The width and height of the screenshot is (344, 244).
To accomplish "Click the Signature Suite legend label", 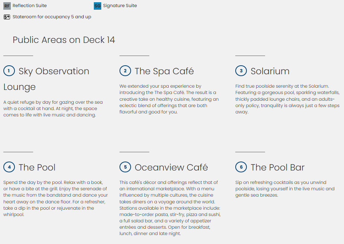I will [120, 6].
